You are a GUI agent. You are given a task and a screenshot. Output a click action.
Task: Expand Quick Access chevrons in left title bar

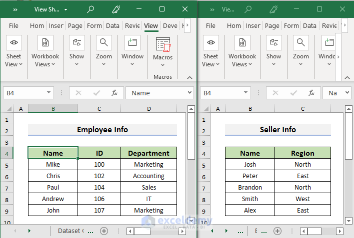point(15,9)
